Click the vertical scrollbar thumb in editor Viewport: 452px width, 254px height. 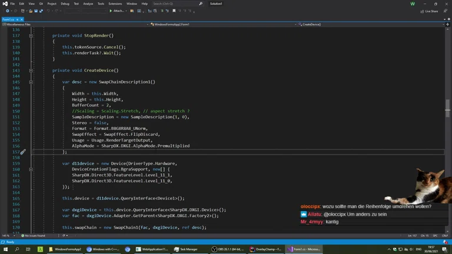click(x=447, y=108)
